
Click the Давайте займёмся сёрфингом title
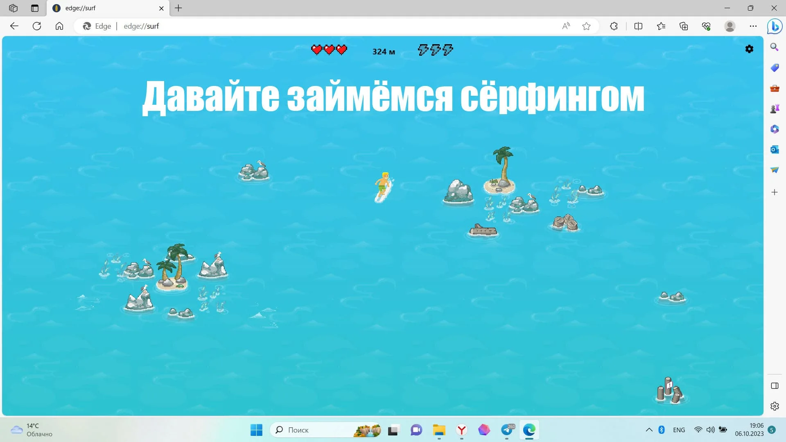point(393,97)
